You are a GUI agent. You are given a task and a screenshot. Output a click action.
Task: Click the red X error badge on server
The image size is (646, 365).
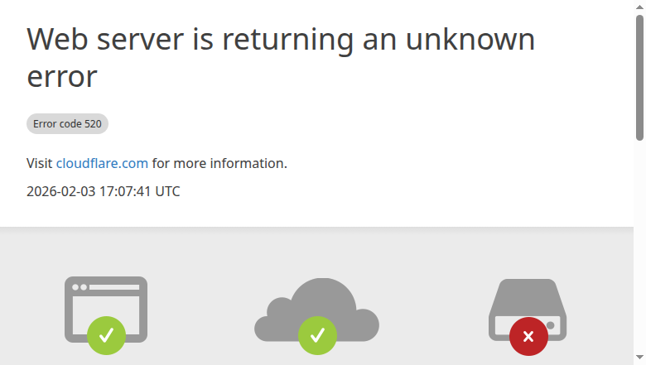click(528, 336)
